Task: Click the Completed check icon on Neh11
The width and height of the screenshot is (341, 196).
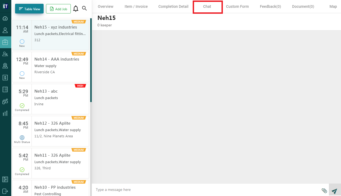Action: (22, 170)
